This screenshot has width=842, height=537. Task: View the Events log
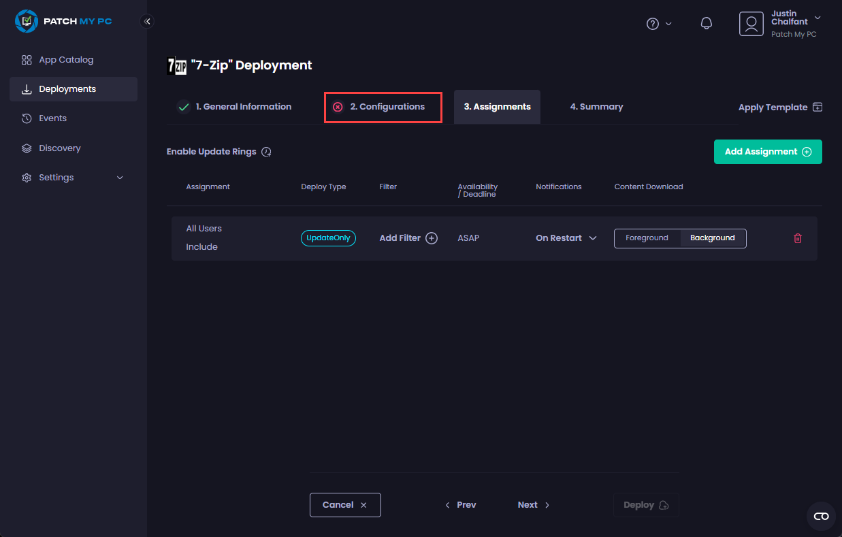(x=52, y=118)
